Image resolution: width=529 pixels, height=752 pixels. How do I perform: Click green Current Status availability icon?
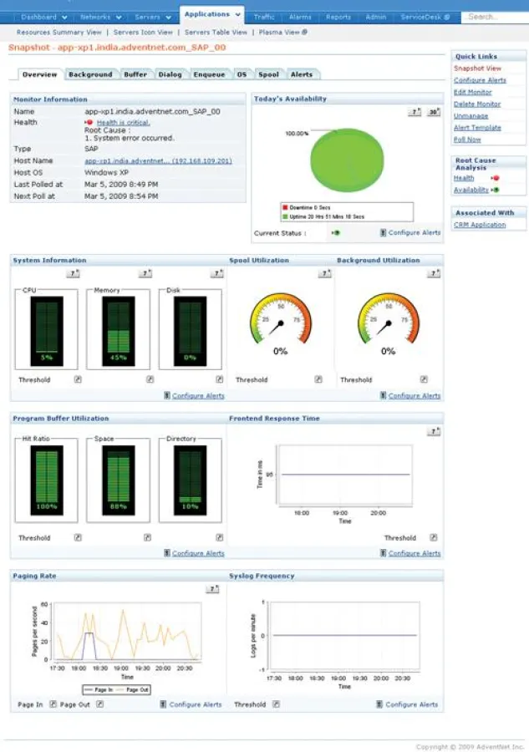336,232
